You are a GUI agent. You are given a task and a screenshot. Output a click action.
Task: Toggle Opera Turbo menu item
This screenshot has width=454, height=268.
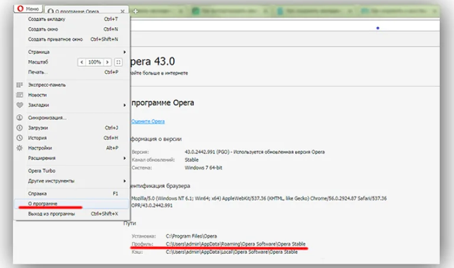point(72,171)
